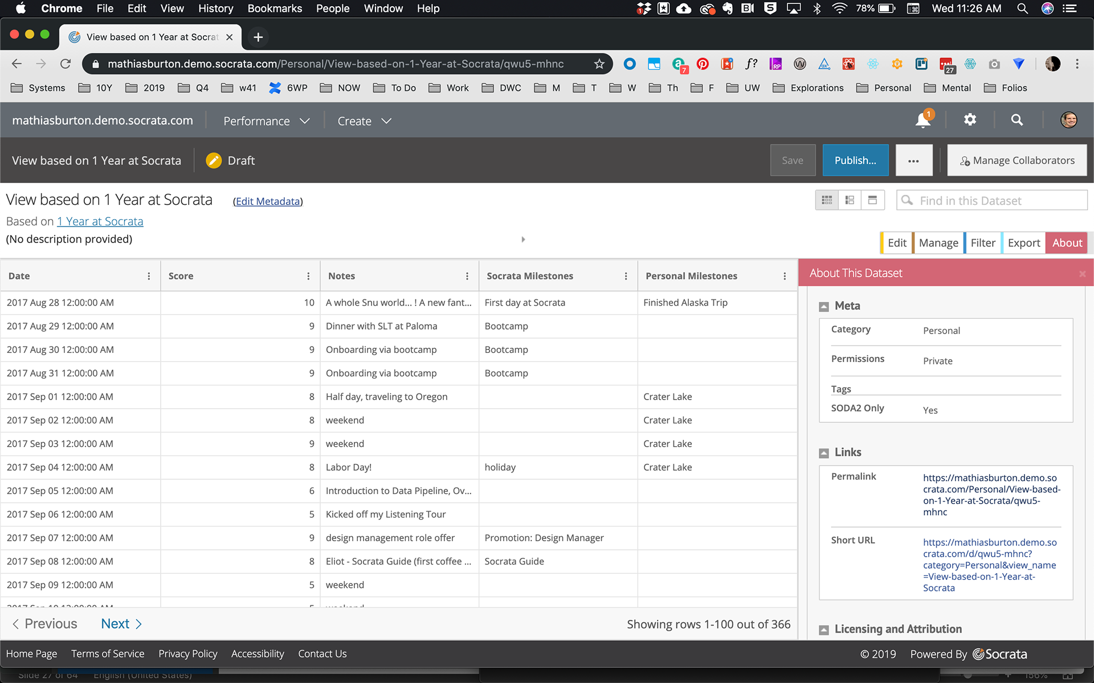Bookmark this page with the star icon
Image resolution: width=1094 pixels, height=683 pixels.
(x=599, y=64)
